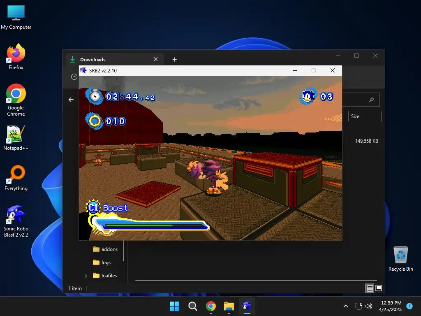
Task: Click the stopwatch timer icon in game HUD
Action: 94,96
